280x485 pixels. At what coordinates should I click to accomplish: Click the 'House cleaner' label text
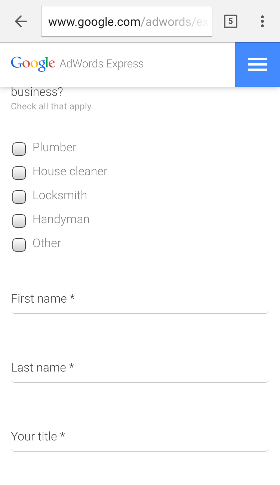[x=70, y=172]
